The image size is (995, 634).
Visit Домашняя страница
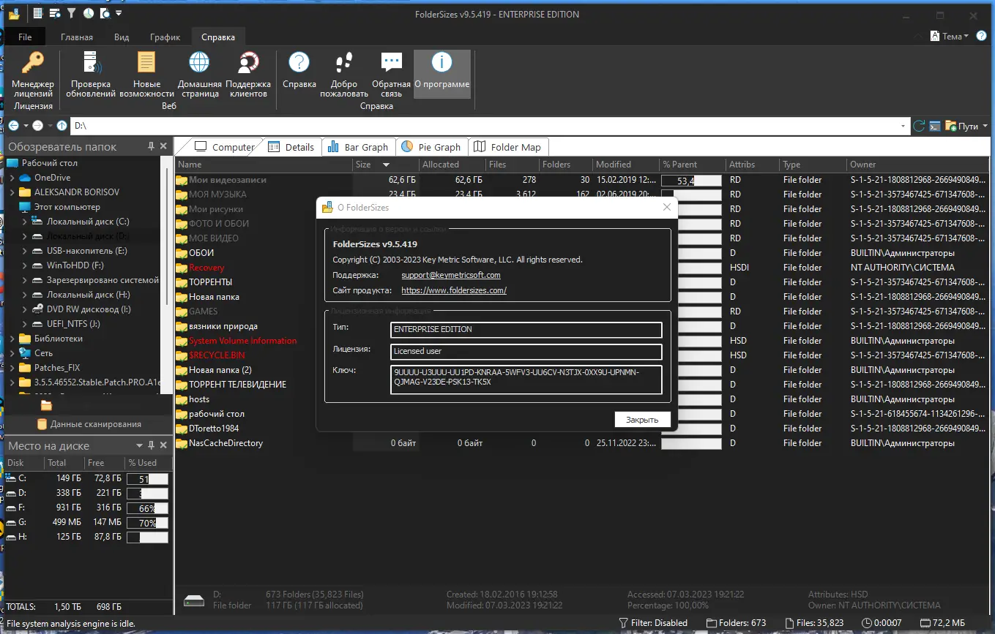pos(198,73)
